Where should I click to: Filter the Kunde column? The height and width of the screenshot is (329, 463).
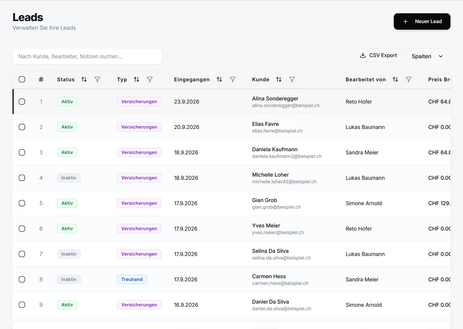pyautogui.click(x=292, y=80)
